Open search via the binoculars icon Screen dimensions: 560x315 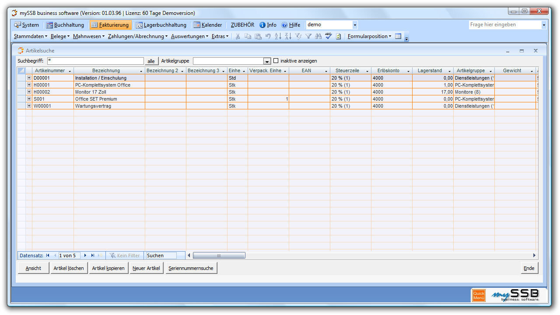318,36
